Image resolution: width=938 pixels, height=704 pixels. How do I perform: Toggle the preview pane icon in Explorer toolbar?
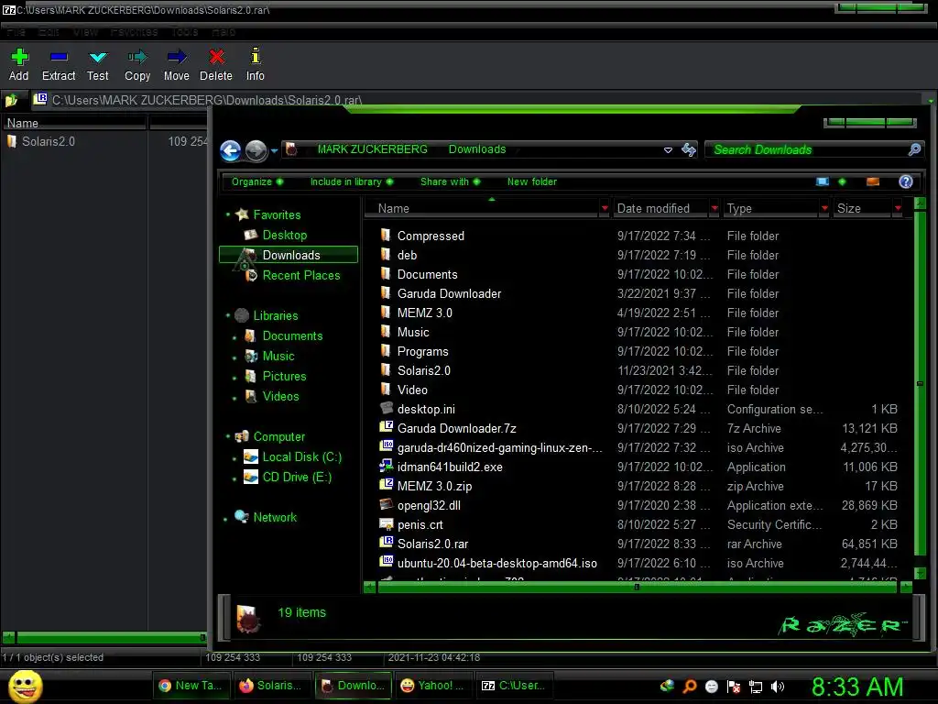click(x=873, y=182)
